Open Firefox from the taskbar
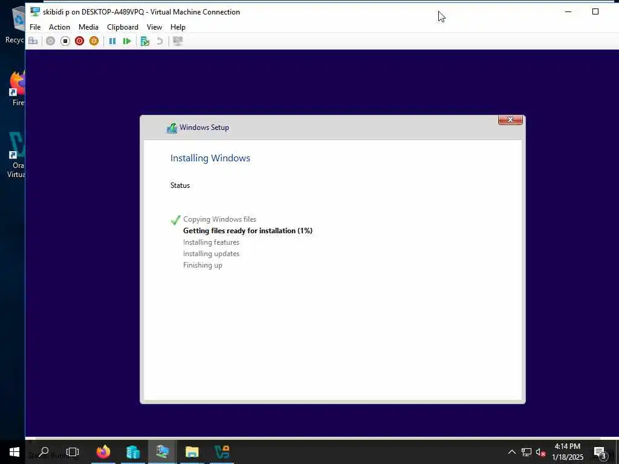The height and width of the screenshot is (464, 619). coord(103,452)
